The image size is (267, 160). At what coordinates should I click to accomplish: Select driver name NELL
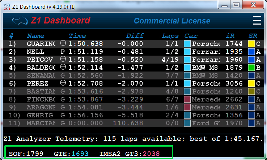coord(35,52)
